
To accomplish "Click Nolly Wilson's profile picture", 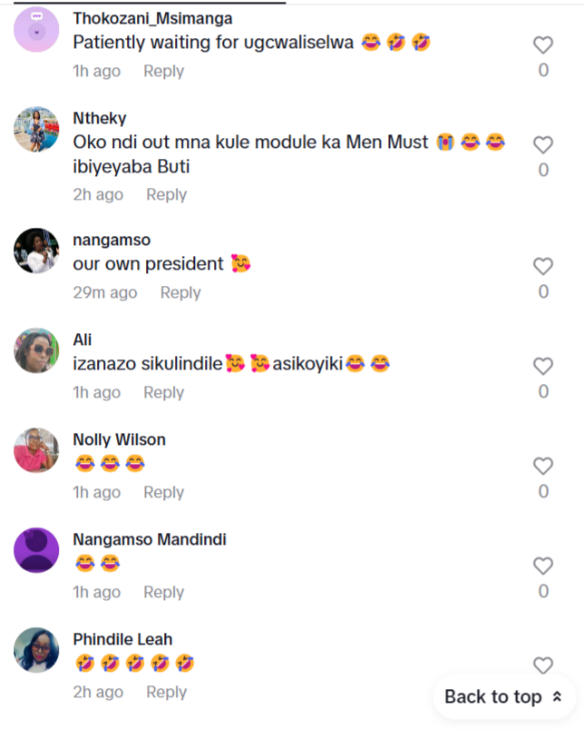I will coord(37,450).
